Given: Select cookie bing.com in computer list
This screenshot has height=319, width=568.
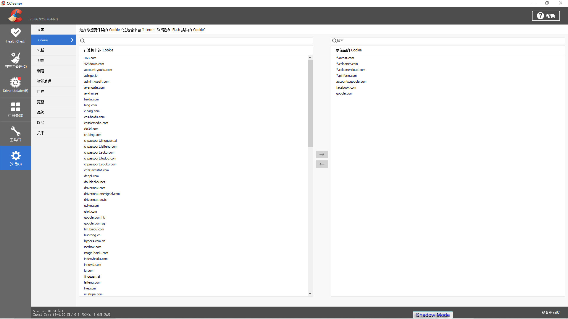Looking at the screenshot, I should [91, 105].
